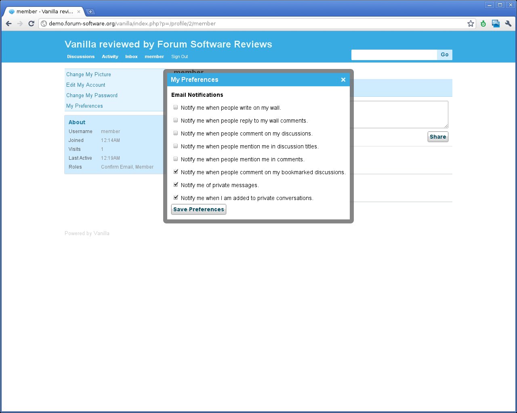Close the My Preferences dialog

click(343, 79)
